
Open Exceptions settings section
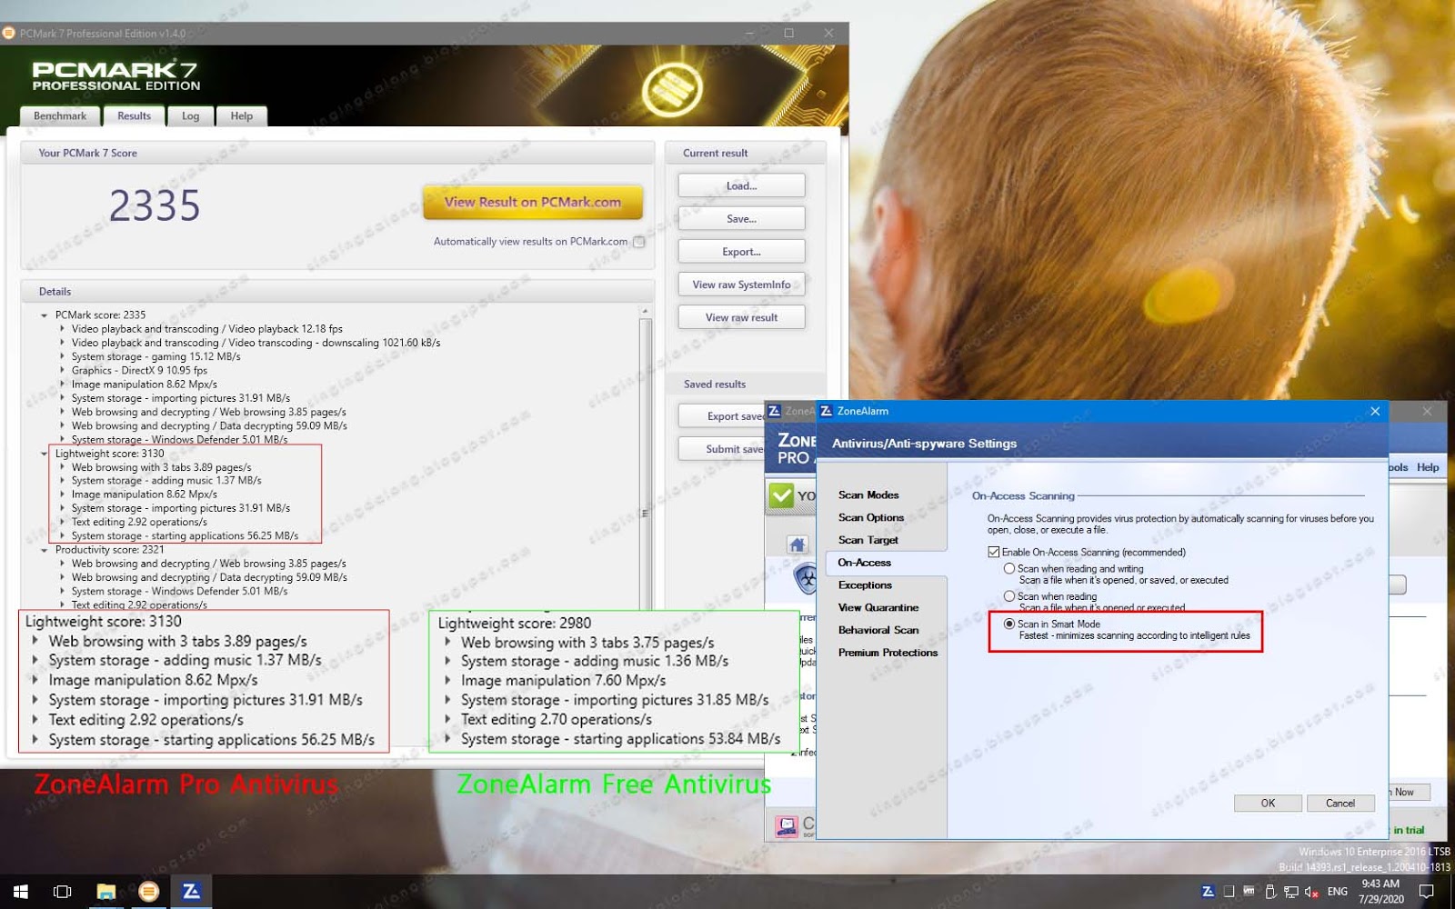coord(865,585)
